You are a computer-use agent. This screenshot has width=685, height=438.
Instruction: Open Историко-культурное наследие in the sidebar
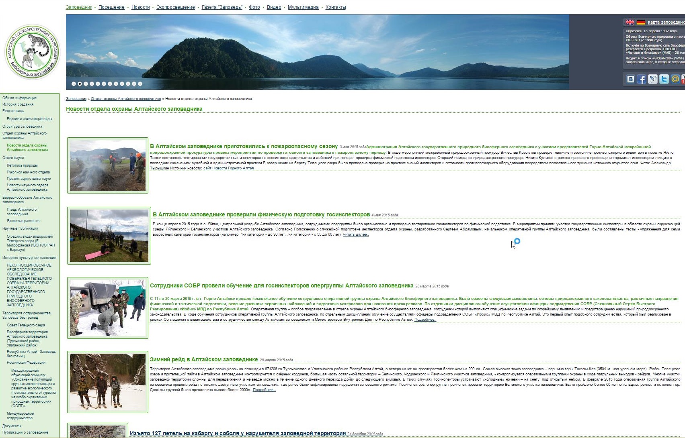click(x=29, y=258)
